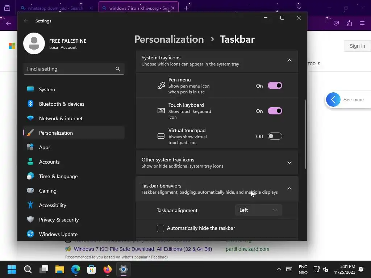Click the Bluetooth & devices icon
Screen dimensions: 371x278
click(x=30, y=104)
